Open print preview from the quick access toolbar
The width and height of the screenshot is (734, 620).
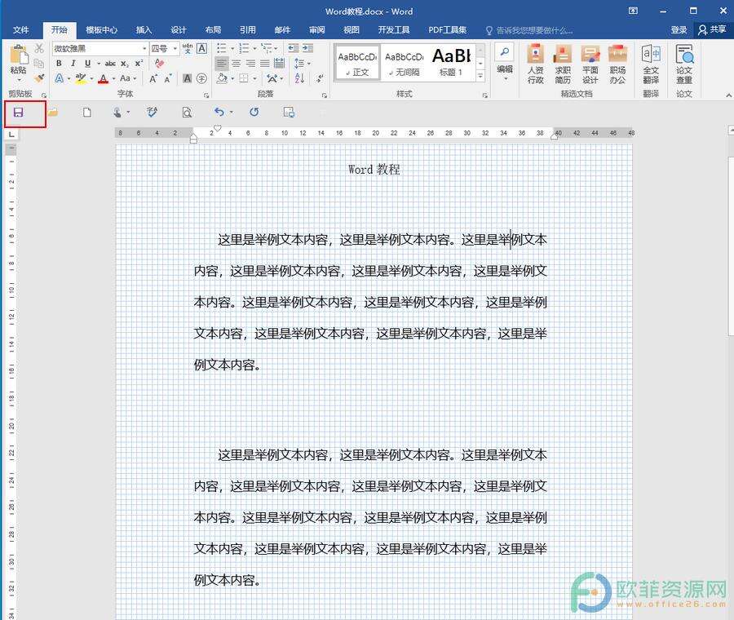pos(187,113)
